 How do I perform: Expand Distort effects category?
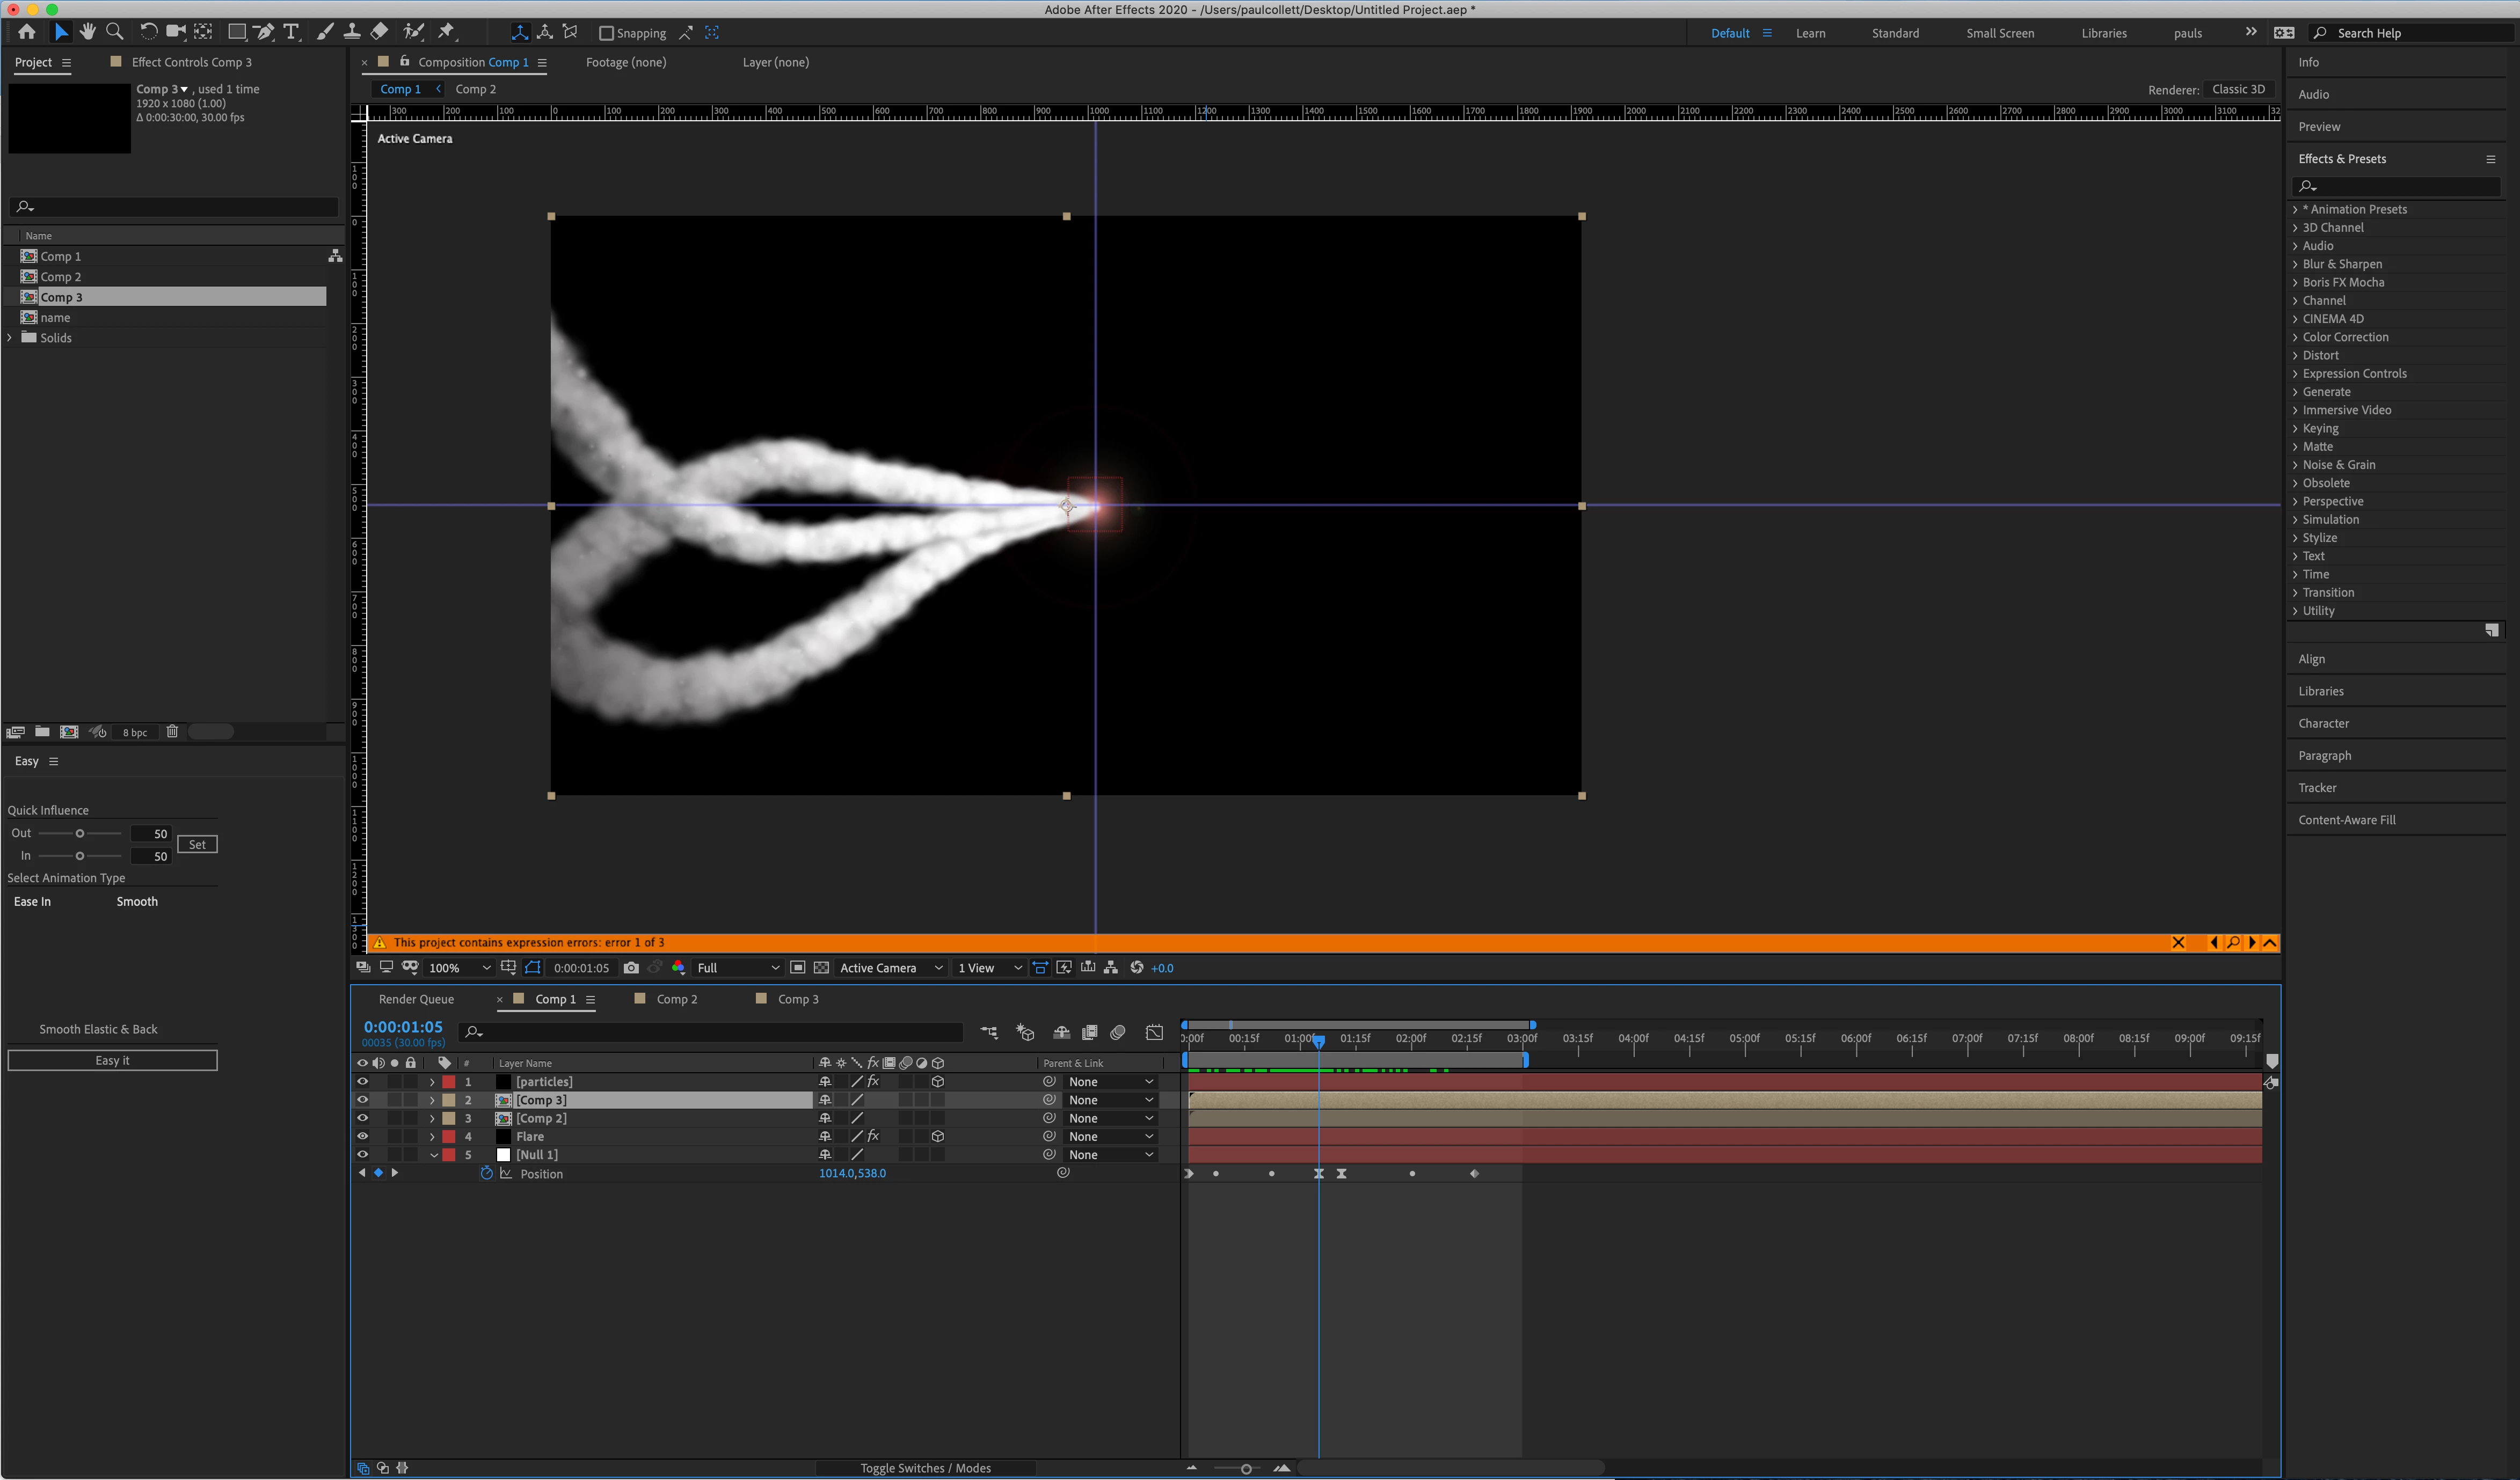coord(2320,355)
